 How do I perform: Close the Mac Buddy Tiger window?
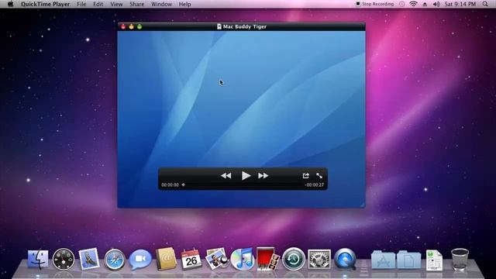click(123, 26)
